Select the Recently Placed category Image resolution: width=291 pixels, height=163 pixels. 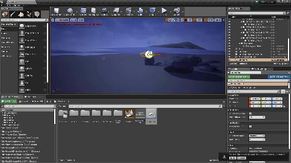pos(9,24)
